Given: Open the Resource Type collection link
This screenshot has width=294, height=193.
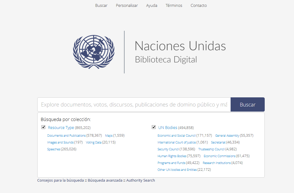Looking at the screenshot, I should (61, 128).
